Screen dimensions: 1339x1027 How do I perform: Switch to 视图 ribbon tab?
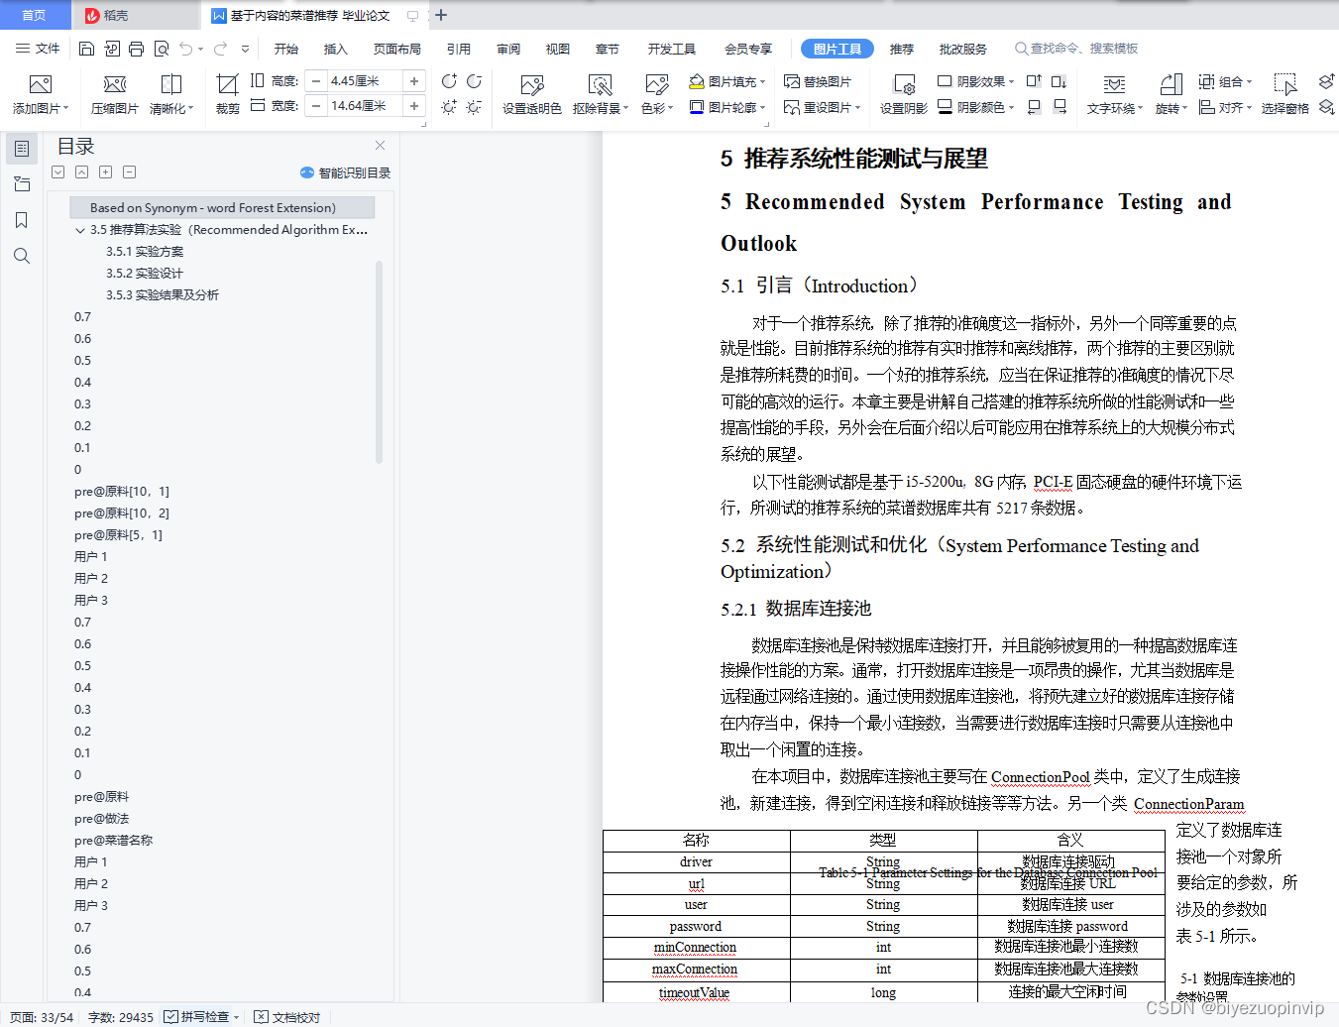point(558,49)
